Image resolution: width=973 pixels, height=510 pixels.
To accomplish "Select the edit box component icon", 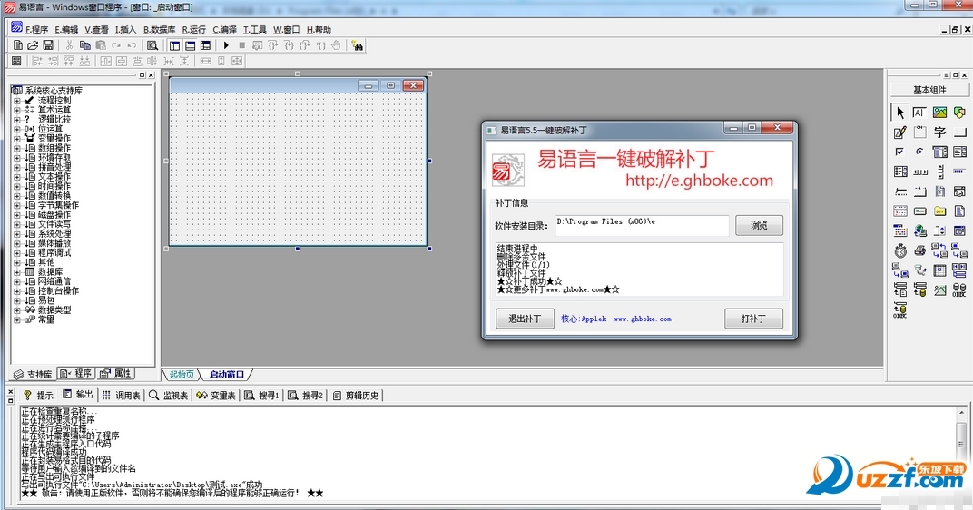I will [919, 113].
